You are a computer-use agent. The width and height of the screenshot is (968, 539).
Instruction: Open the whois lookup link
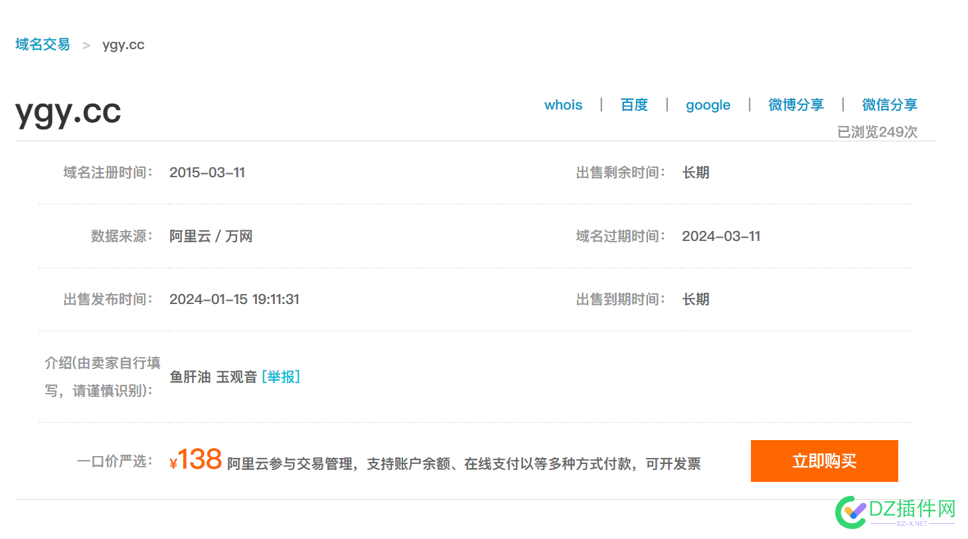coord(563,105)
